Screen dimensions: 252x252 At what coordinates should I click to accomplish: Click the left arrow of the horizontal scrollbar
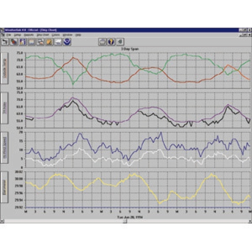tap(2, 221)
